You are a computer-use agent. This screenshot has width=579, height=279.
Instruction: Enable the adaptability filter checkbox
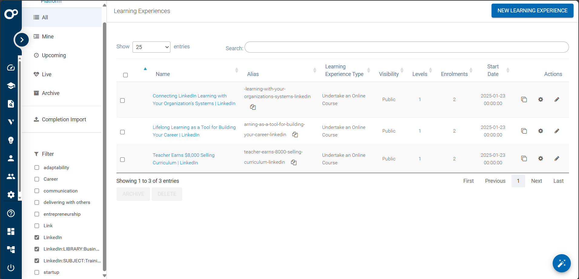pyautogui.click(x=37, y=168)
